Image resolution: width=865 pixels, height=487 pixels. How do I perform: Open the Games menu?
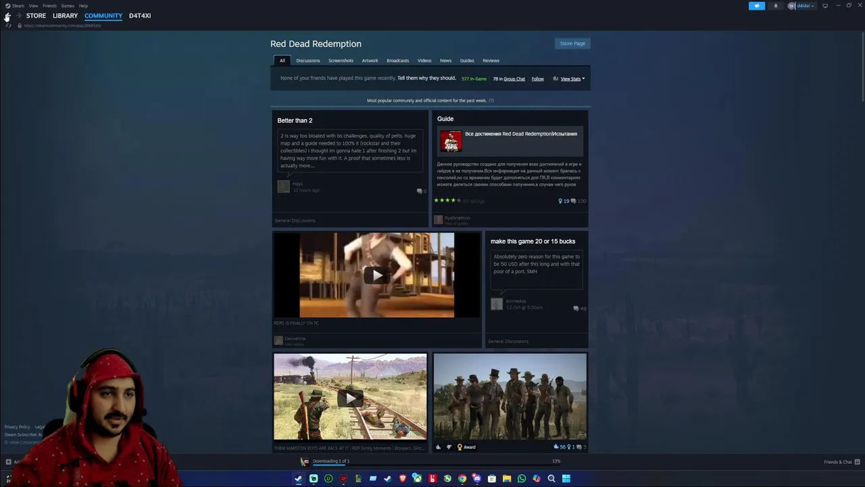pyautogui.click(x=68, y=5)
